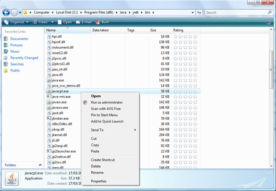Click Open in the command bar

click(x=65, y=22)
